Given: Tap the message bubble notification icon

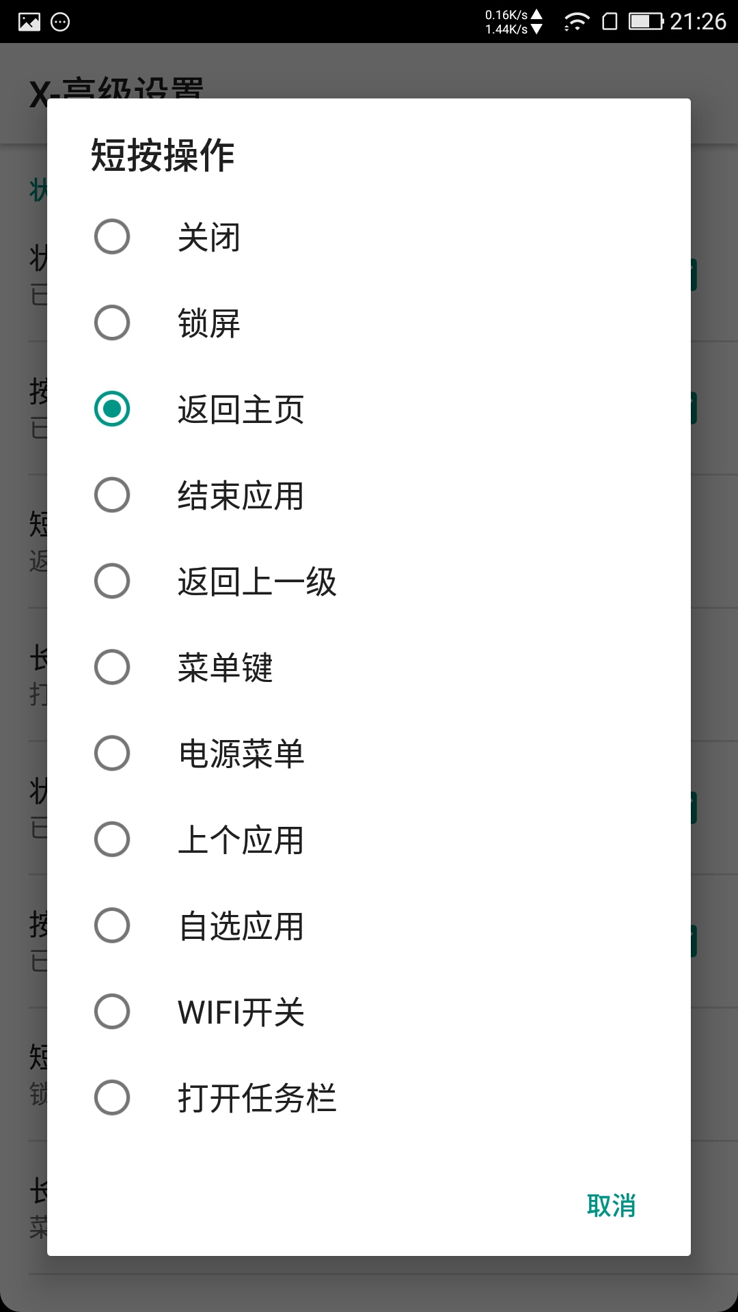Looking at the screenshot, I should tap(61, 22).
